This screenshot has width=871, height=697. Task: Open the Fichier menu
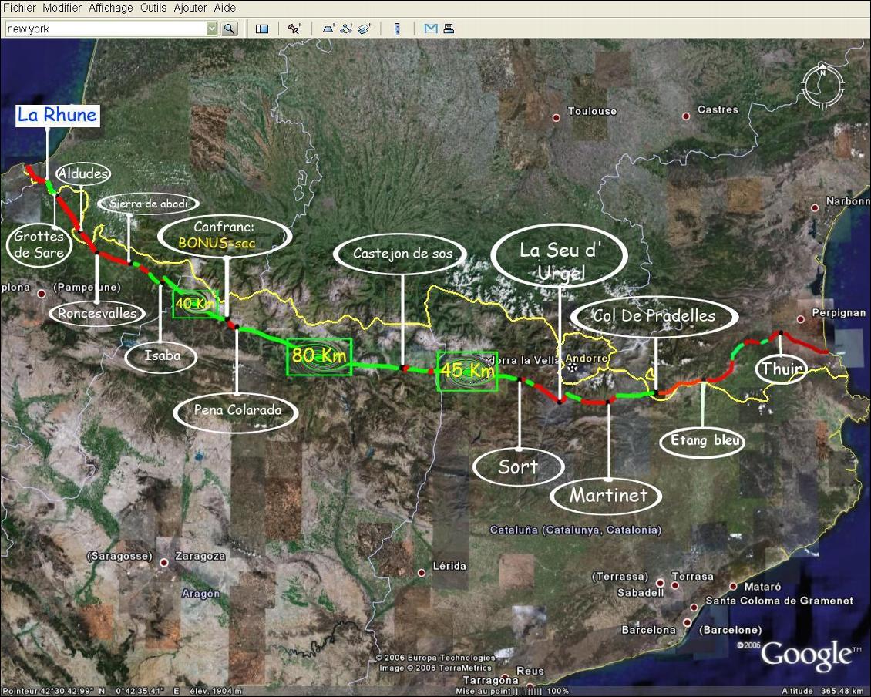coord(19,8)
